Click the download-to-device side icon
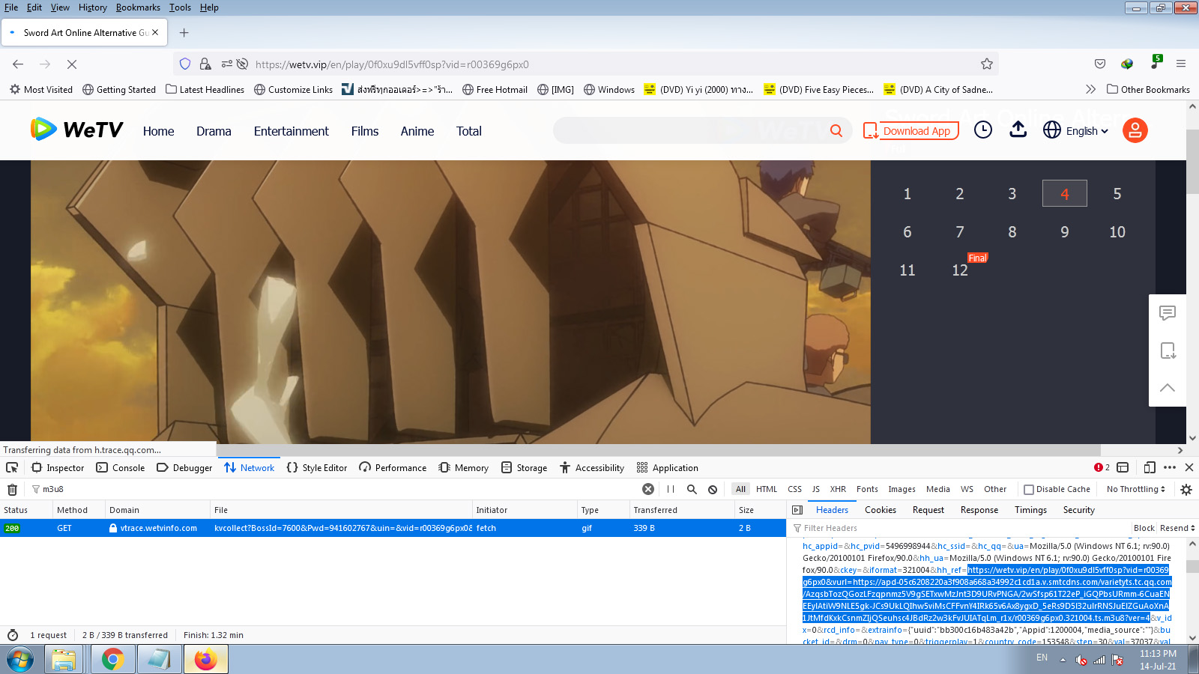This screenshot has width=1199, height=674. click(1168, 350)
